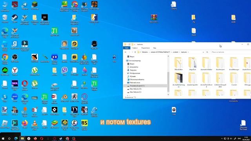Open the Файл tab in Explorer

pos(126,48)
